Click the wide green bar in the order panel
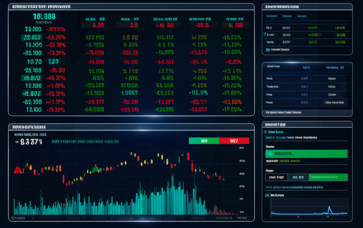The height and width of the screenshot is (228, 363). coord(306,154)
